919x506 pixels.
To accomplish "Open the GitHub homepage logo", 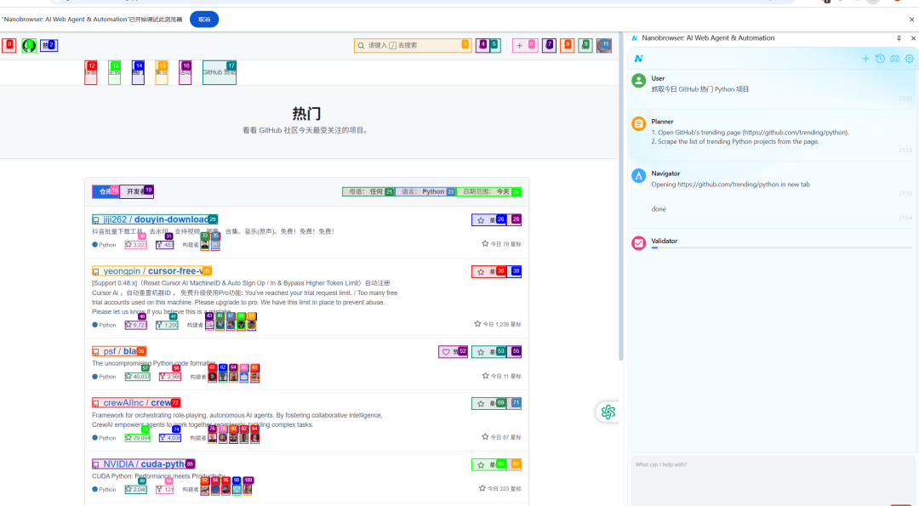I will [x=29, y=45].
